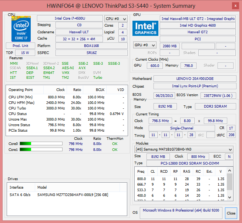This screenshot has width=242, height=223.
Task: Click the Microsoft Windows 8 Professional OS field
Action: click(x=181, y=213)
